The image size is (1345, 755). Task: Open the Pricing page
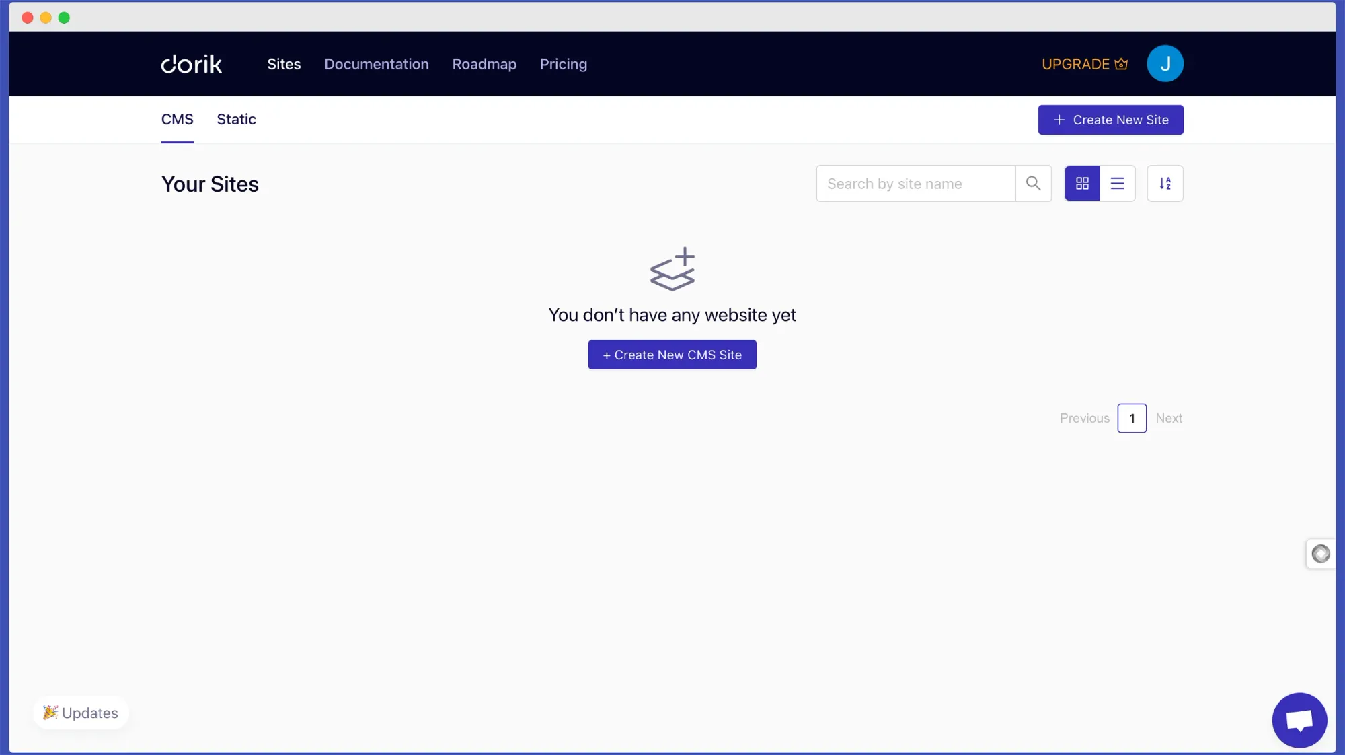[563, 64]
